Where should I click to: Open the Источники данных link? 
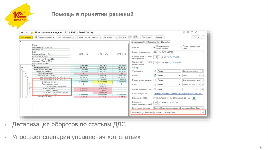[178, 94]
